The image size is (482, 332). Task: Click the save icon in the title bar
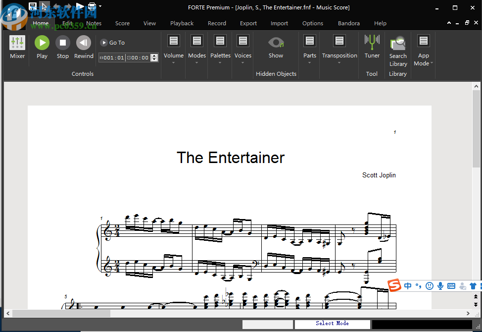tap(33, 6)
